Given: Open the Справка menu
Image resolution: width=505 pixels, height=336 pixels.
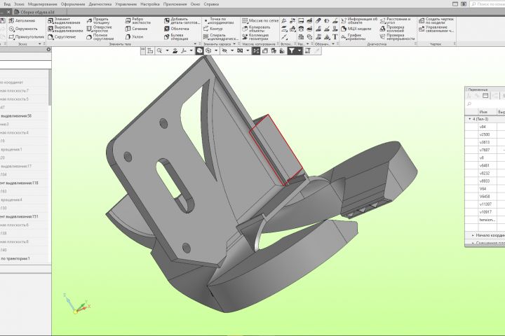Looking at the screenshot, I should click(211, 4).
